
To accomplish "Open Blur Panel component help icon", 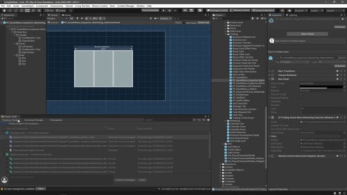I will click(337, 79).
